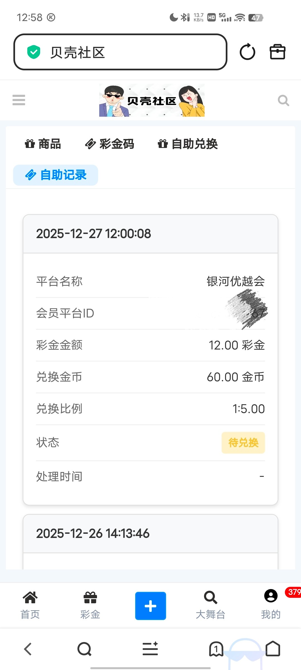The height and width of the screenshot is (670, 301).
Task: Show open browser tabs counter
Action: tap(216, 649)
